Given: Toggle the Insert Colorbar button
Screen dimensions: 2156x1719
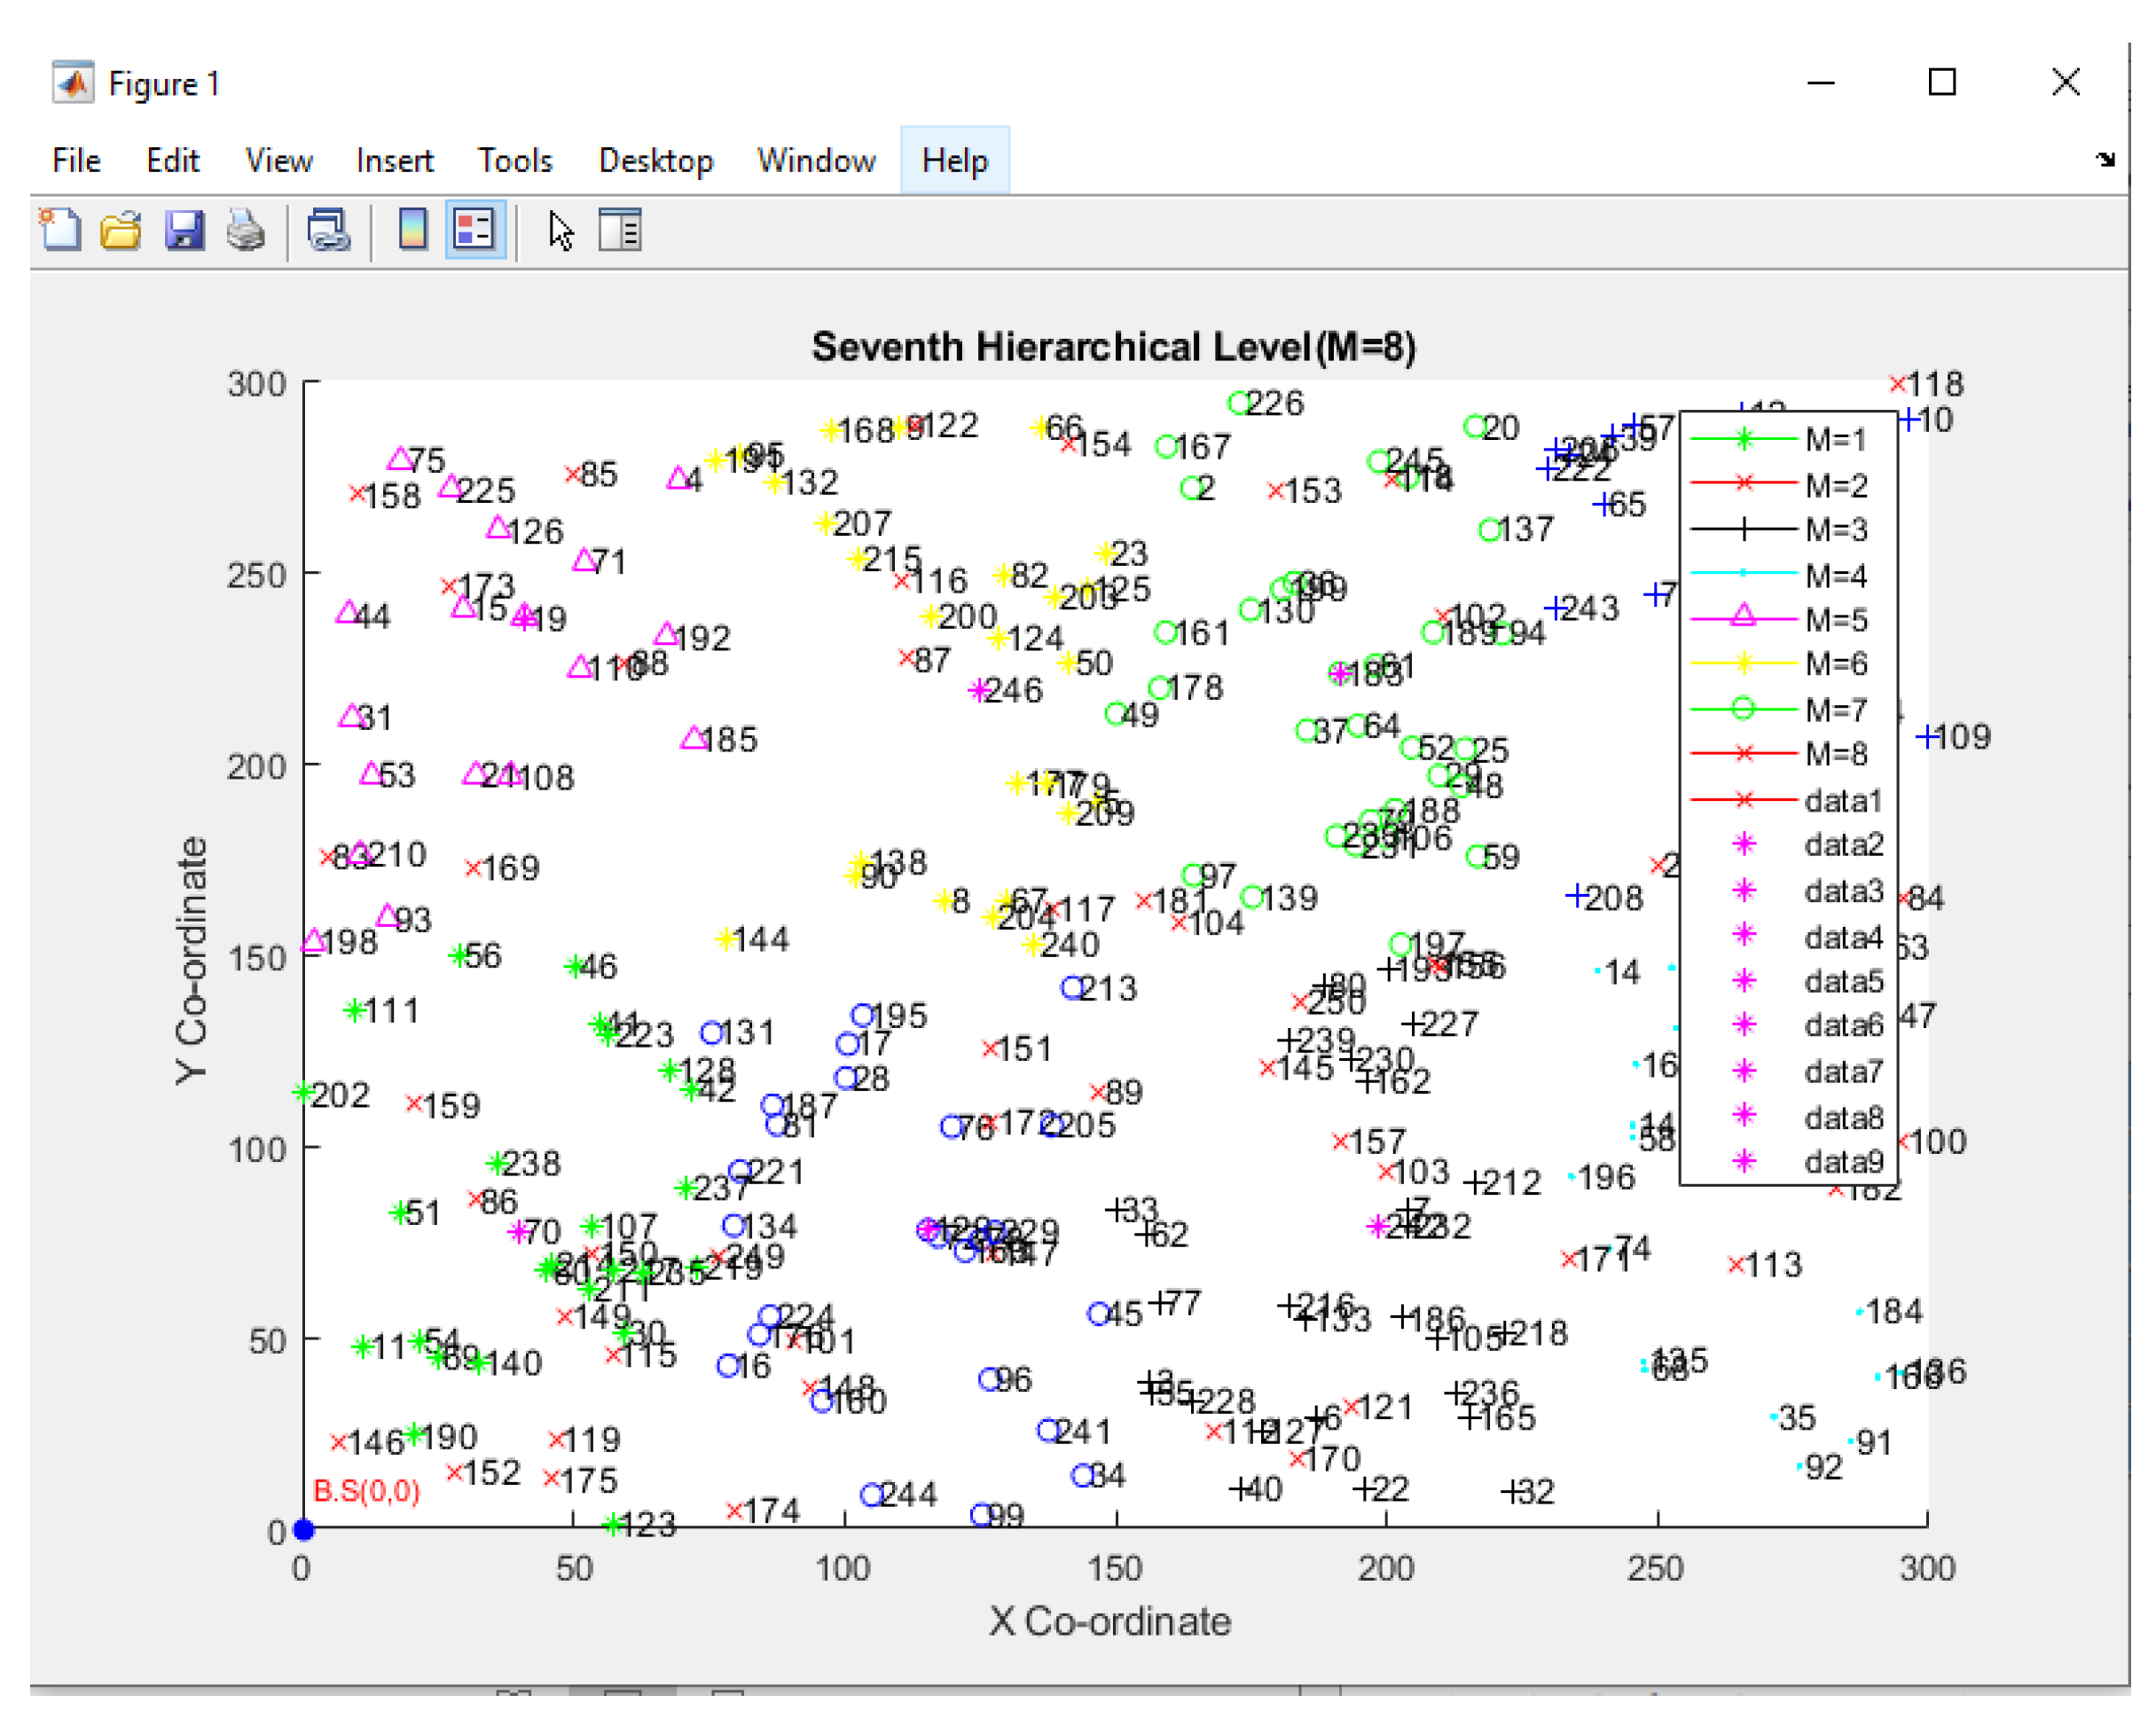Looking at the screenshot, I should [413, 231].
